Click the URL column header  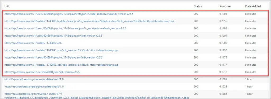[x=7, y=6]
